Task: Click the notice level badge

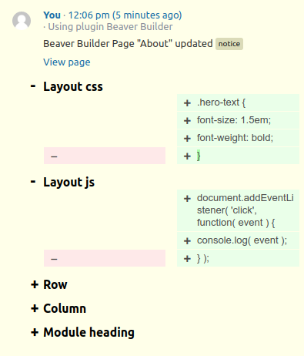Action: pos(229,44)
